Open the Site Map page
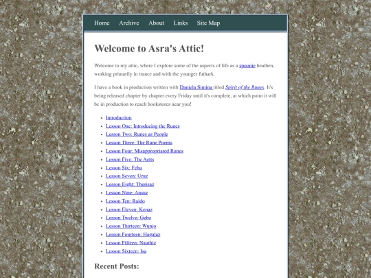371x278 pixels. [x=208, y=23]
